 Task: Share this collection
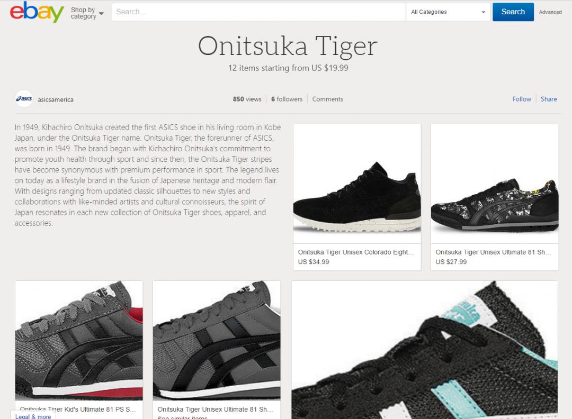[x=549, y=99]
